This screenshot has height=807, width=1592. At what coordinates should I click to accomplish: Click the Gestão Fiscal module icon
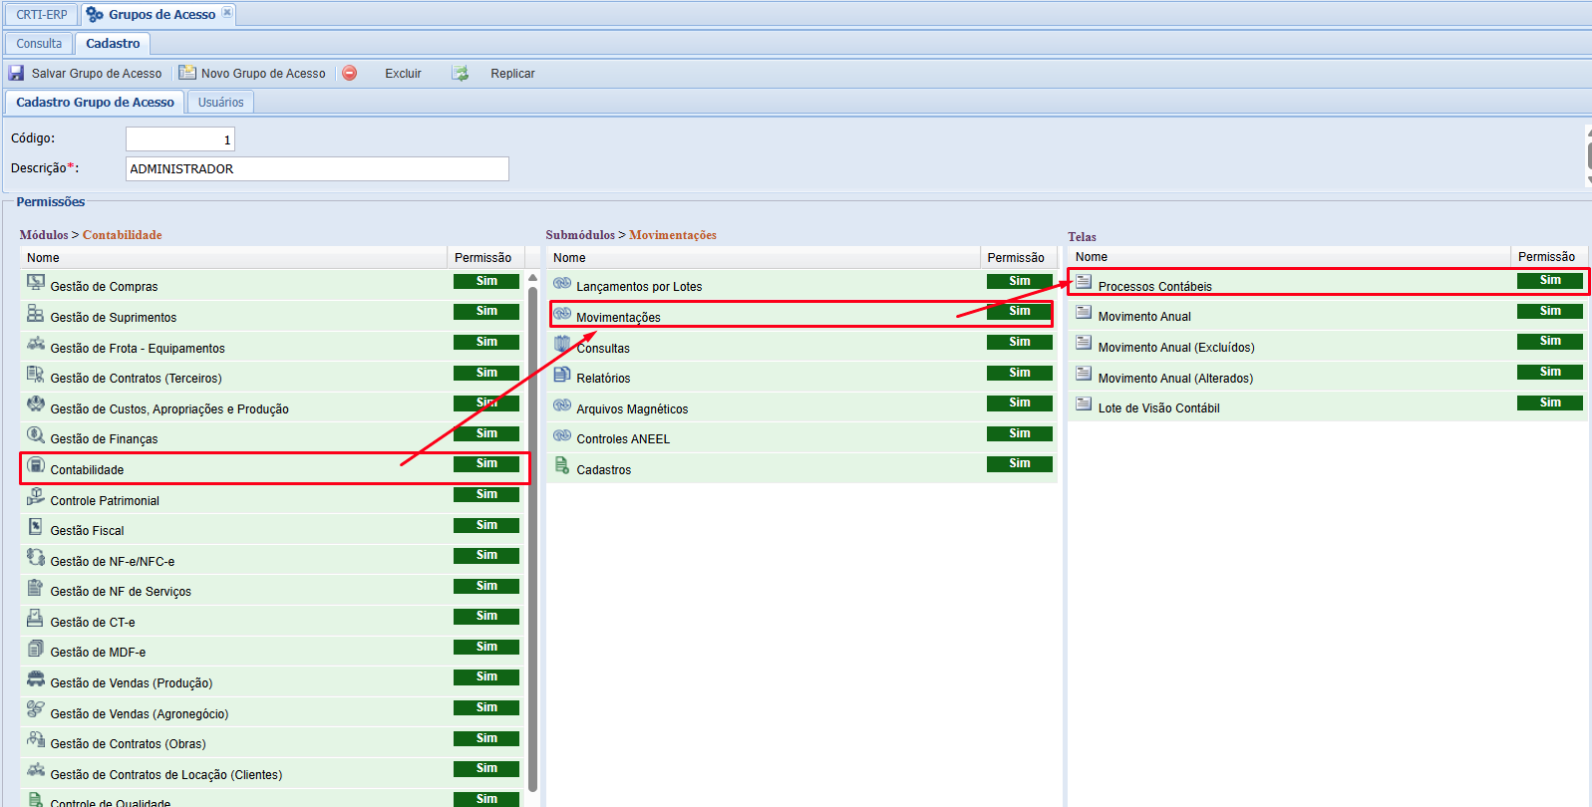36,527
